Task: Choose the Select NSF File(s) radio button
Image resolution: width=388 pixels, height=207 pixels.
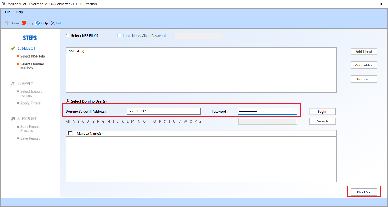Action: 68,36
